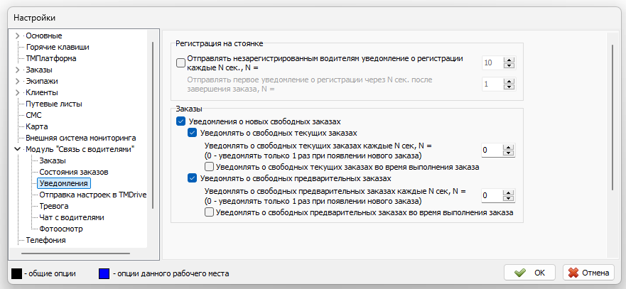Open Путевые листы settings
This screenshot has width=626, height=289.
click(54, 104)
